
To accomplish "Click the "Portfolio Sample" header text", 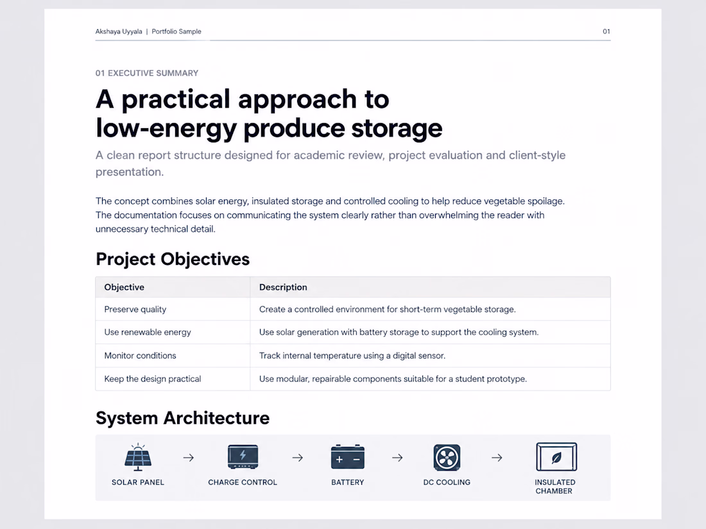I will point(176,31).
